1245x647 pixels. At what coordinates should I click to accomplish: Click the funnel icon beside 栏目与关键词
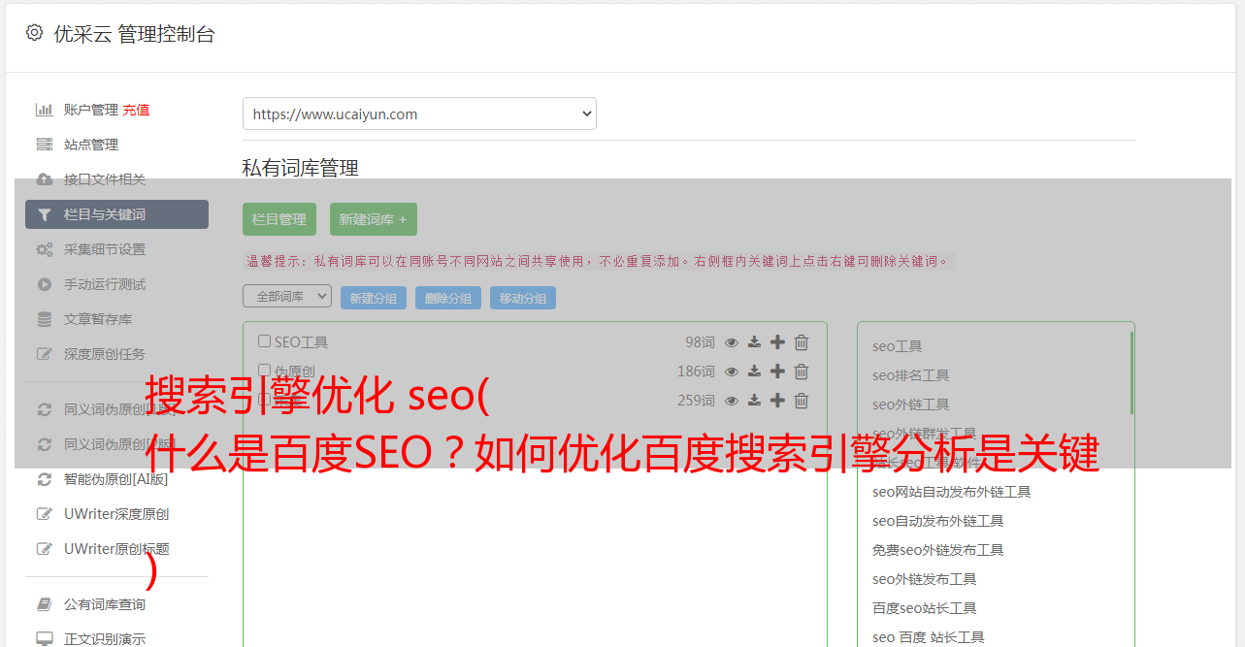pyautogui.click(x=45, y=214)
